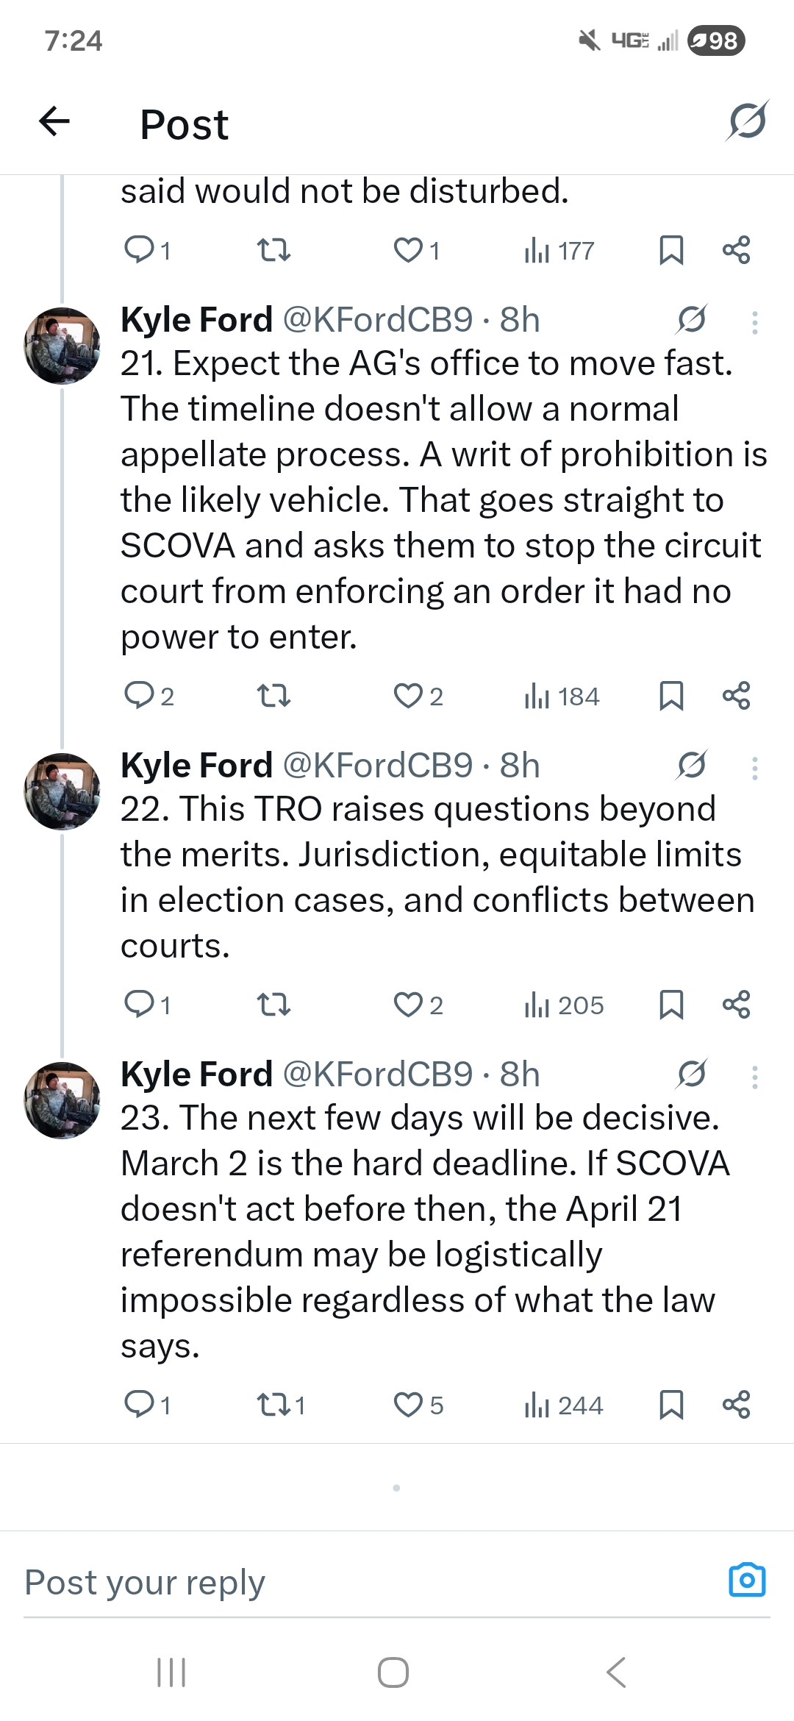Tap Kyle Ford's avatar beside tweet 21

62,346
